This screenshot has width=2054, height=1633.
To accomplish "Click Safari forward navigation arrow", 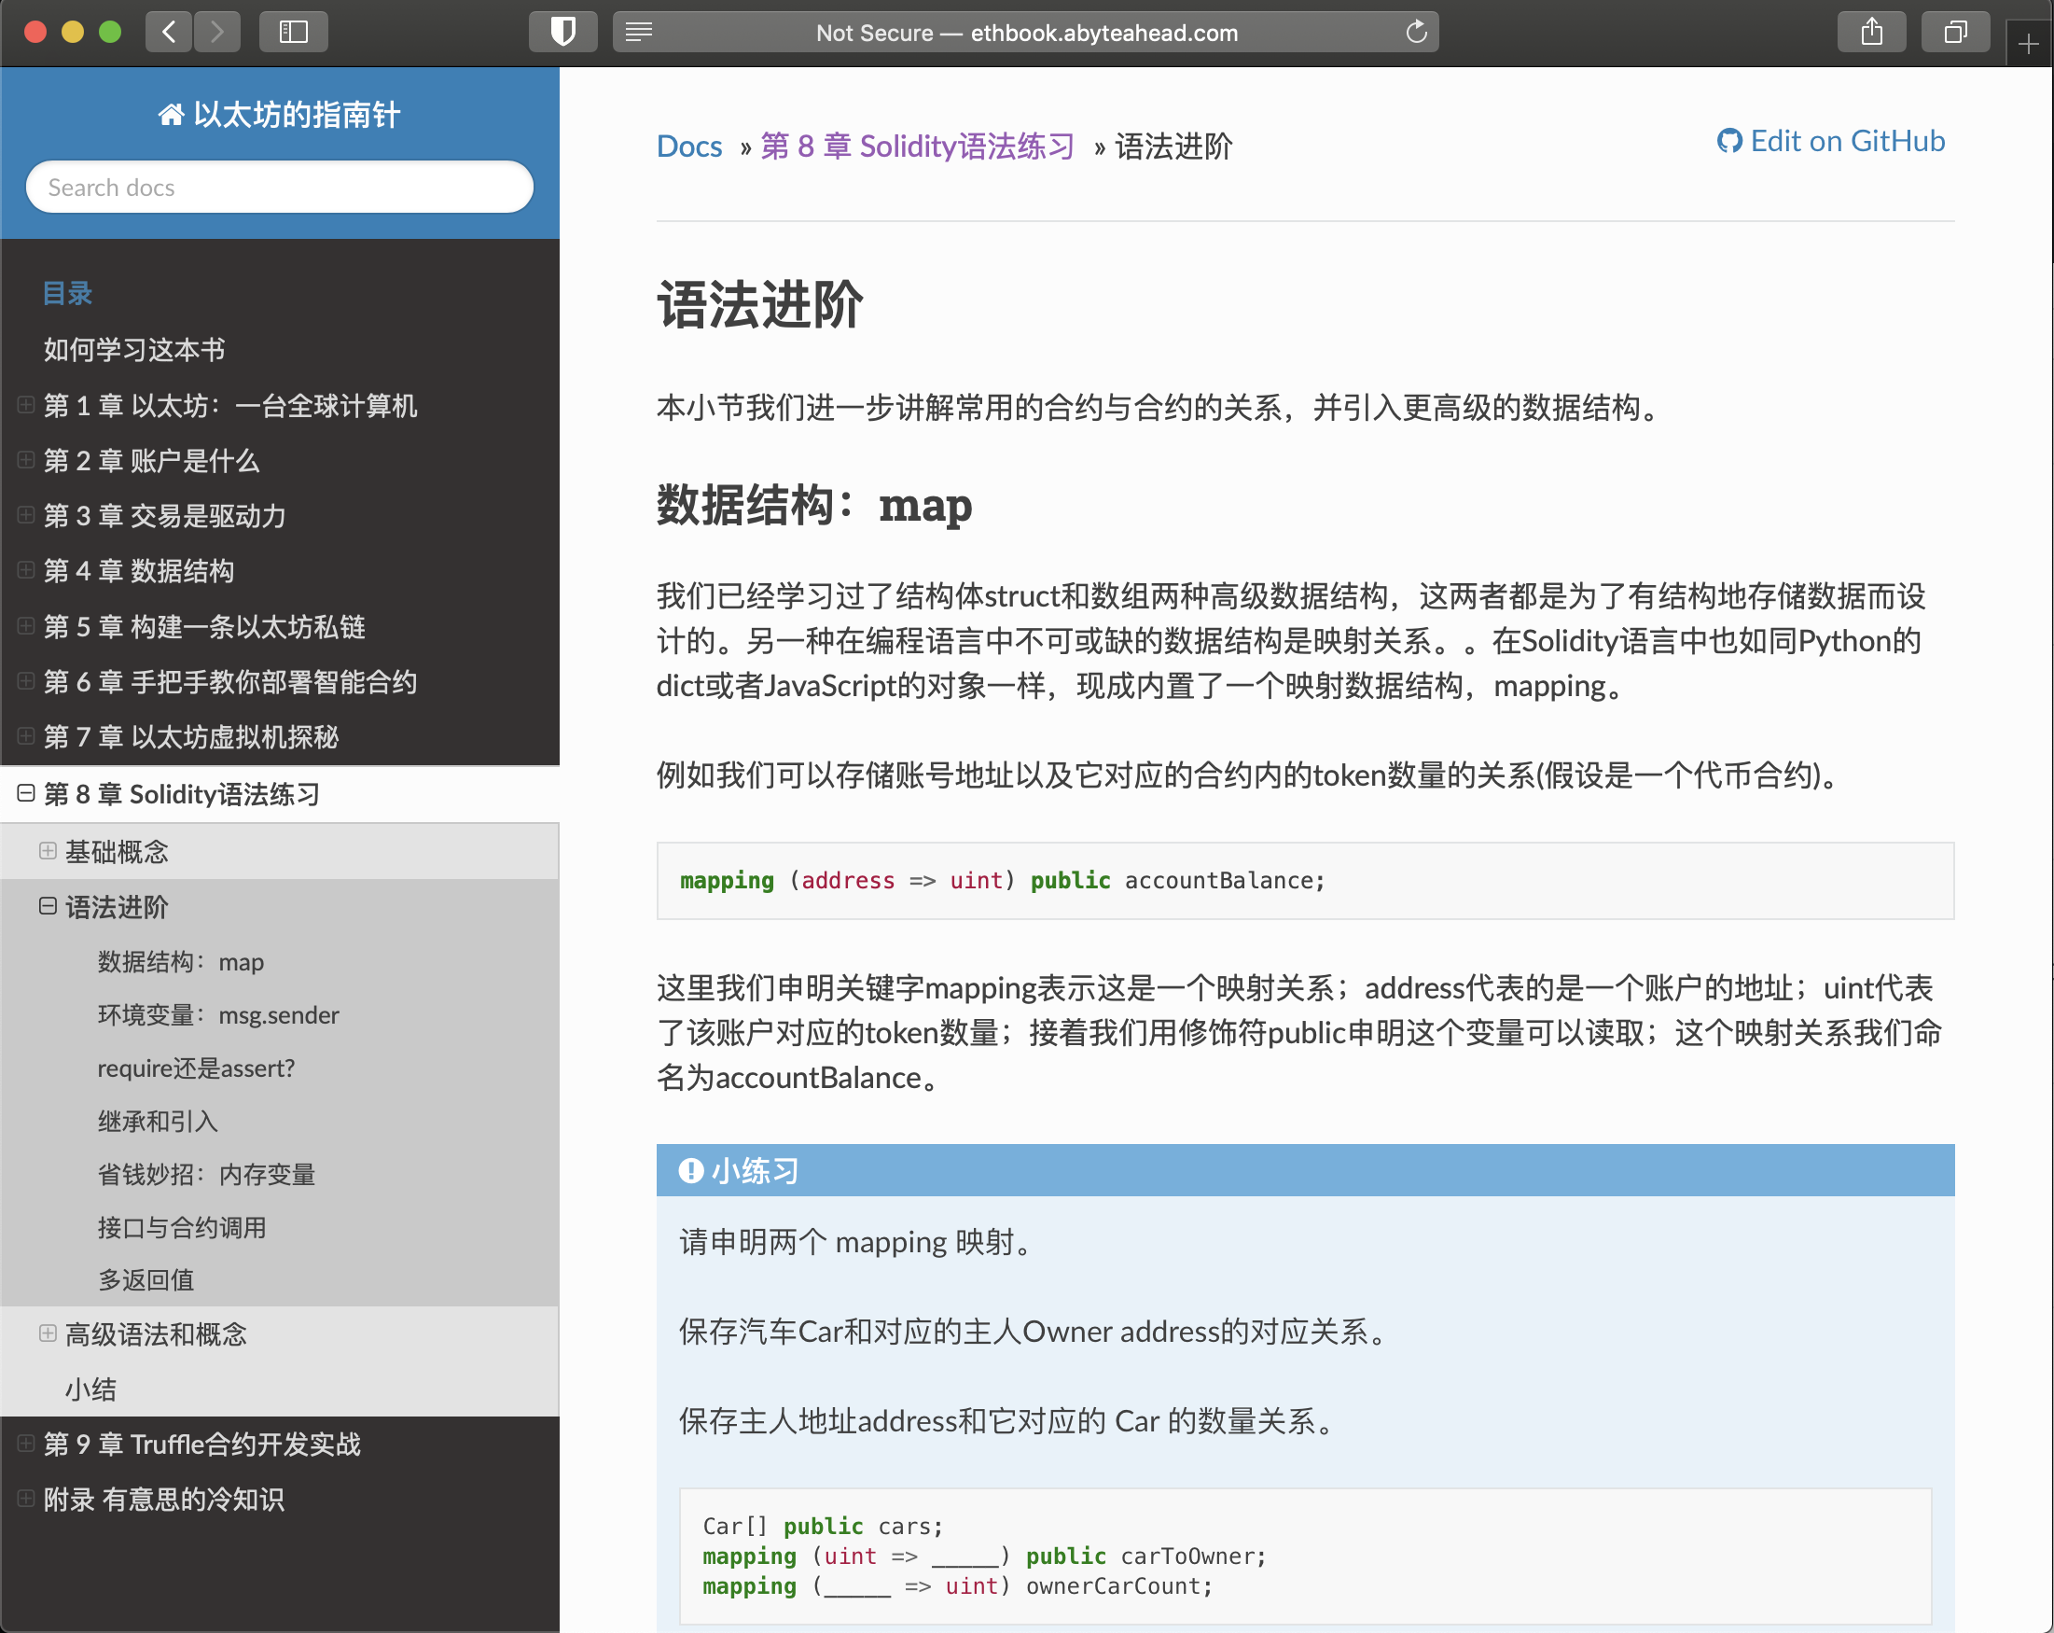I will coord(217,33).
